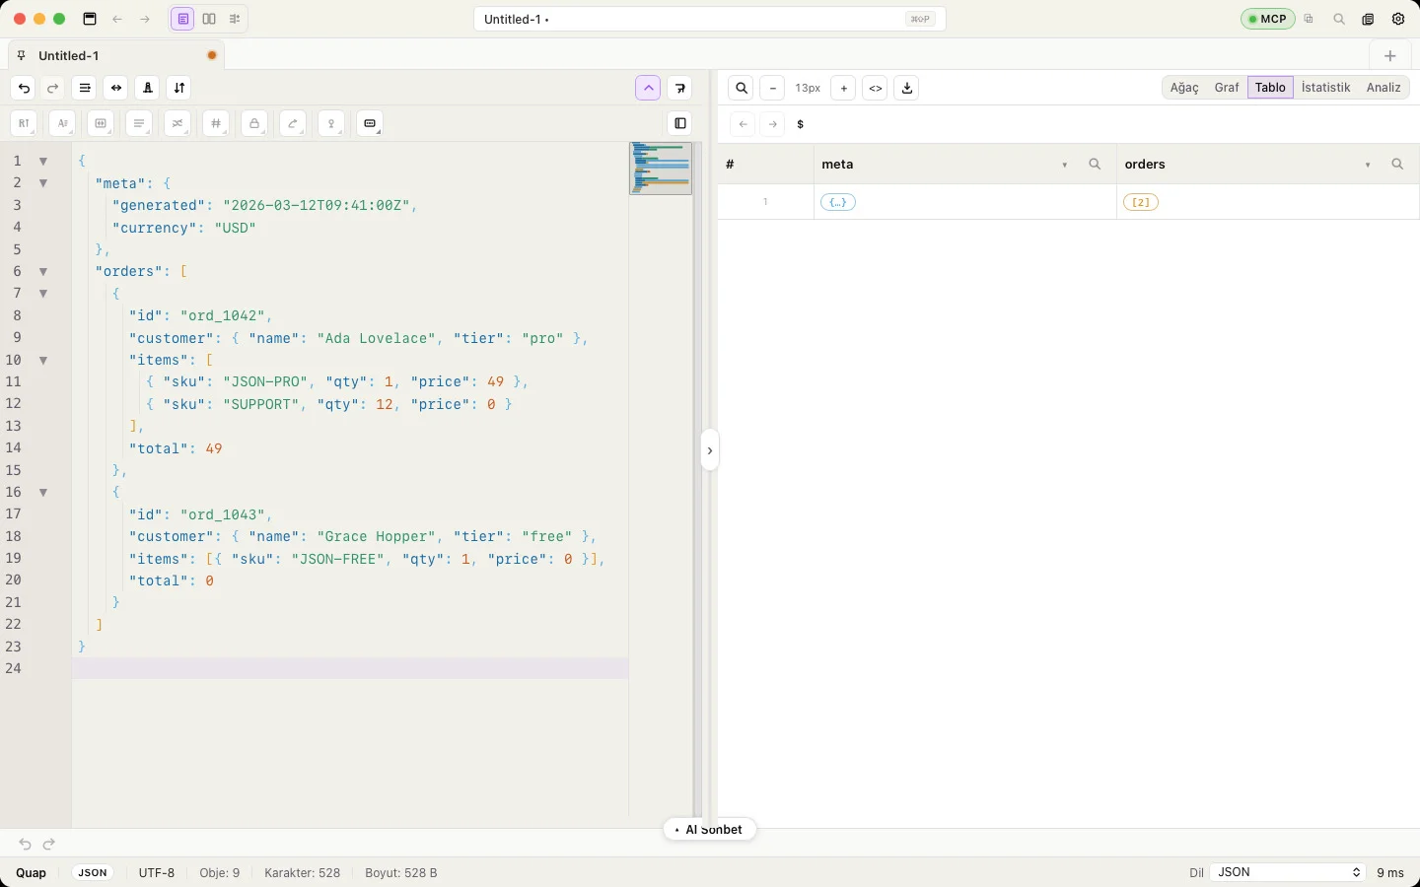This screenshot has height=887, width=1420.
Task: Click the MCP status button
Action: click(x=1267, y=19)
